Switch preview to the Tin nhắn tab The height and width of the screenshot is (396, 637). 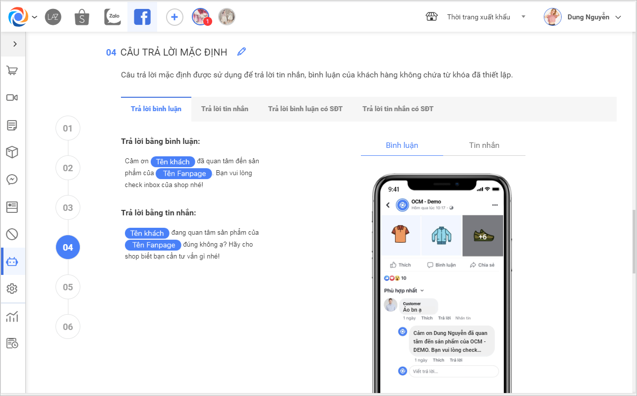484,145
